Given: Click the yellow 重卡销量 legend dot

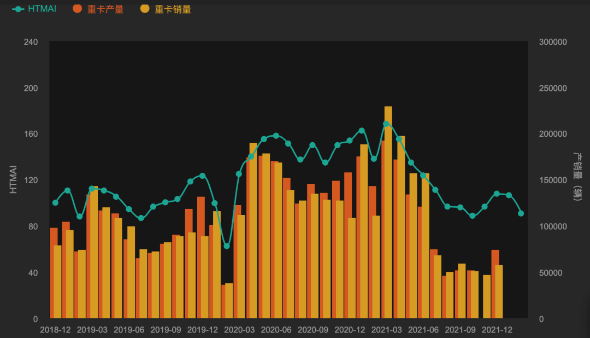Looking at the screenshot, I should point(145,9).
